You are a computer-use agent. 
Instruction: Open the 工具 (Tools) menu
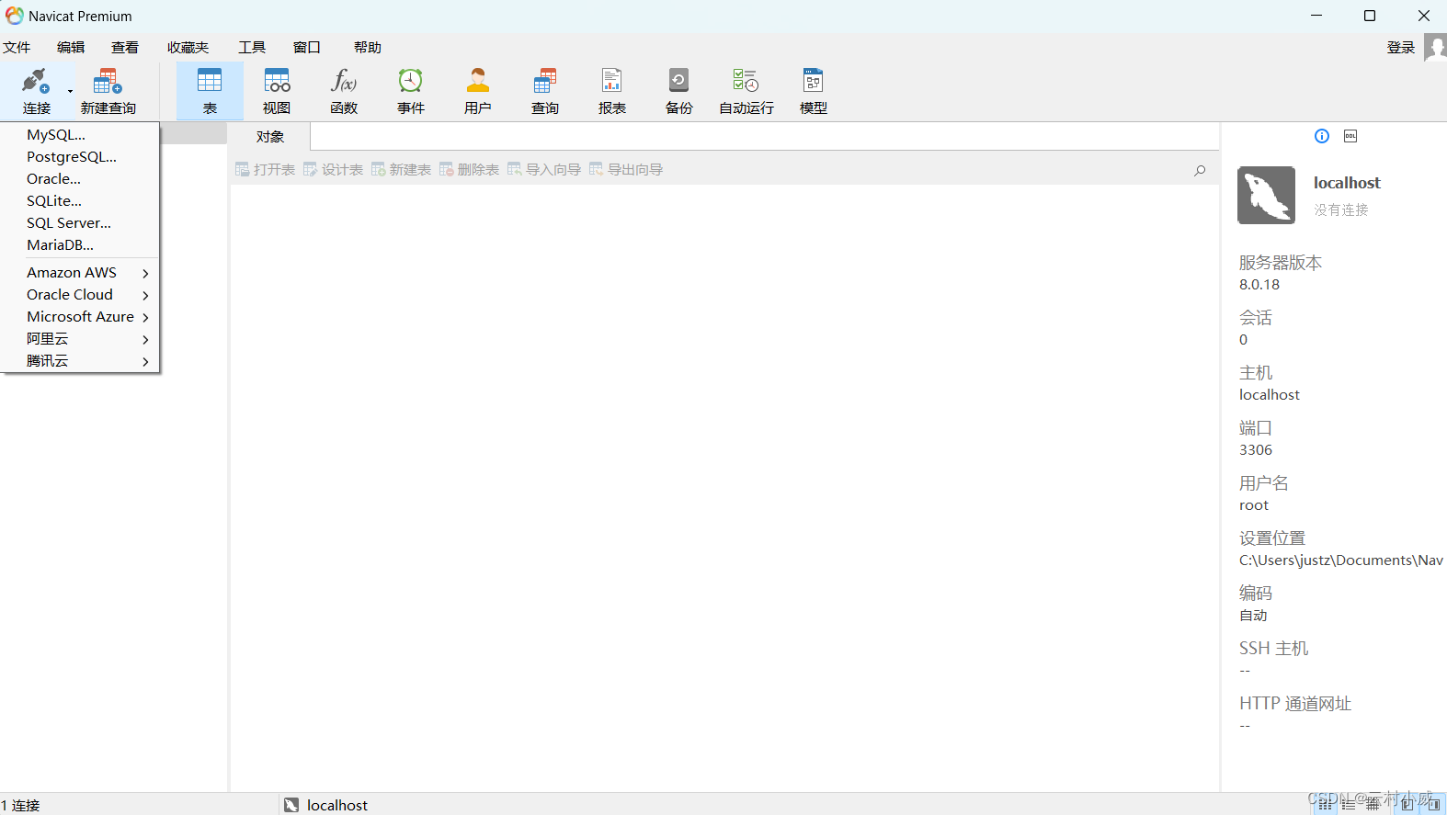[x=252, y=47]
